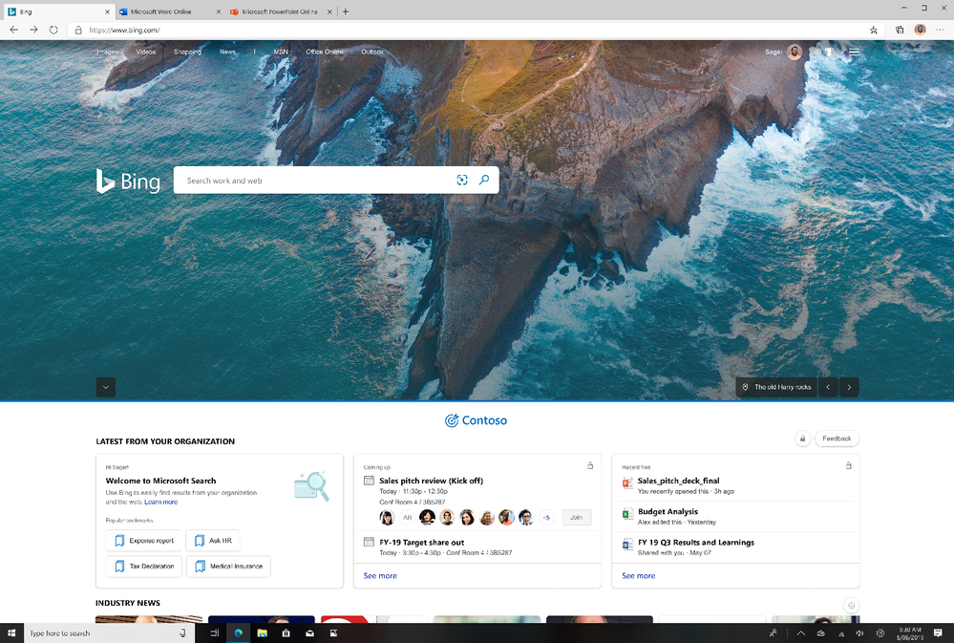Add page to favorites star icon

click(x=874, y=30)
